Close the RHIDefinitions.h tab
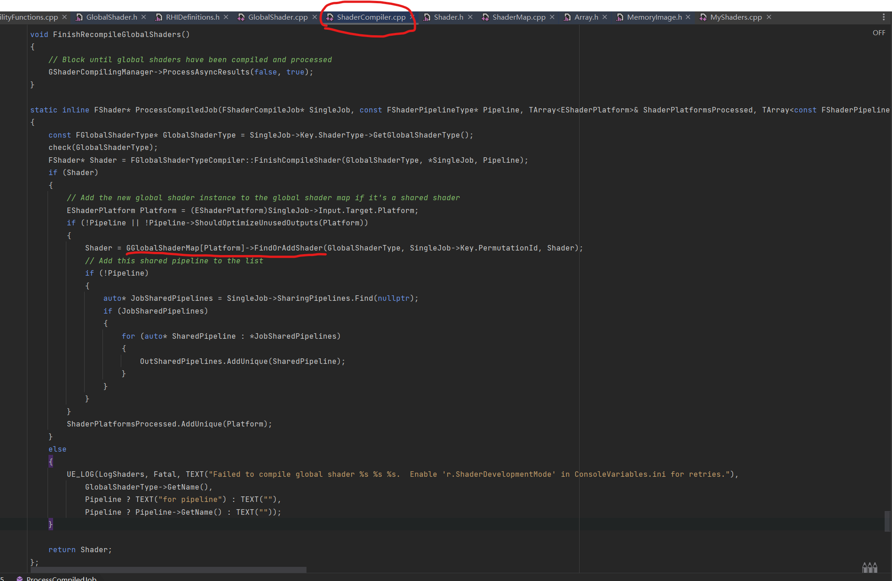 point(226,17)
